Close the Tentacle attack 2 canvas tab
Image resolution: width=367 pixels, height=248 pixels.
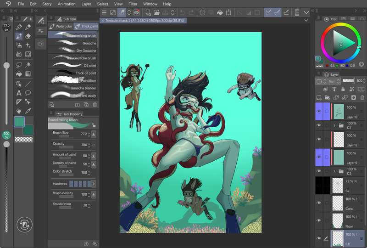(x=102, y=21)
